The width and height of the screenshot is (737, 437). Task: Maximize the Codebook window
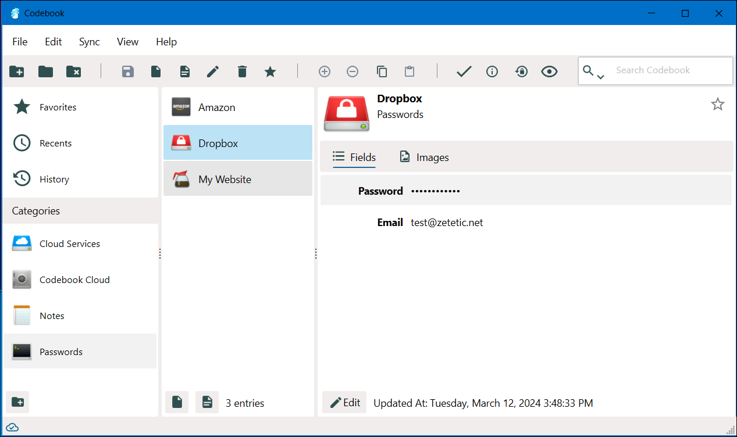pos(685,13)
